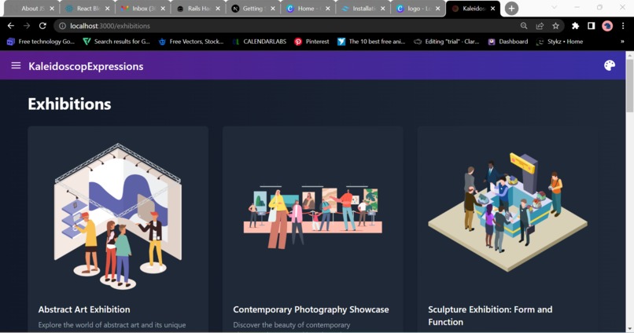
Task: Open the zoom magnifier in address bar
Action: pyautogui.click(x=524, y=26)
